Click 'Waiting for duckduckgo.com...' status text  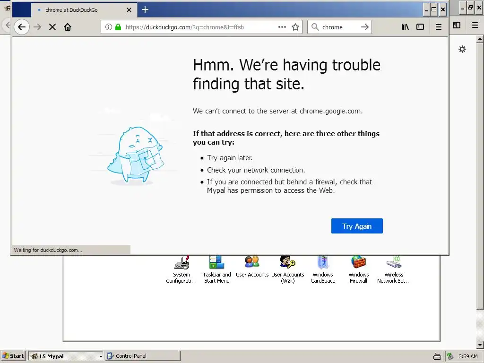point(48,250)
